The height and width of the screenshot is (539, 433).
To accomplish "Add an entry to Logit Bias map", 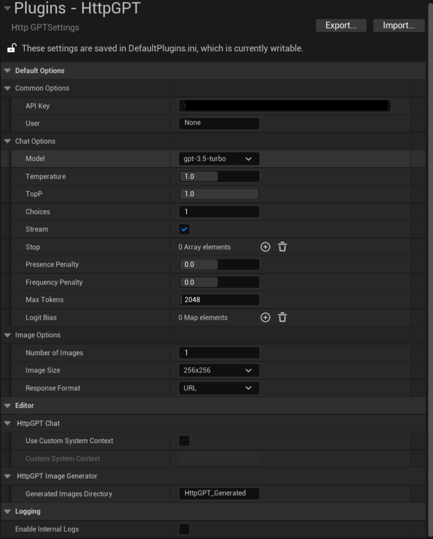I will 265,317.
